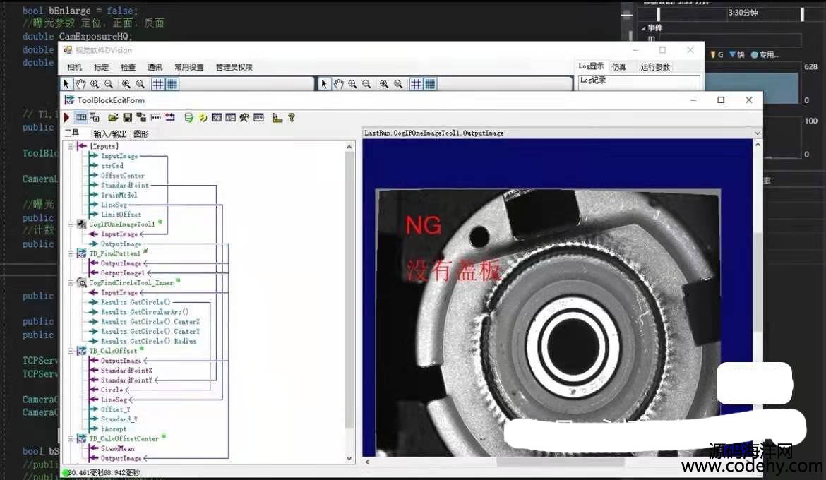
Task: Select Results.GetCircle().Radius in the tree
Action: [x=148, y=342]
